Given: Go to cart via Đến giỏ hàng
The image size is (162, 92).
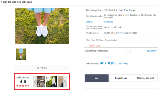Looking at the screenshot, I should 121,78.
